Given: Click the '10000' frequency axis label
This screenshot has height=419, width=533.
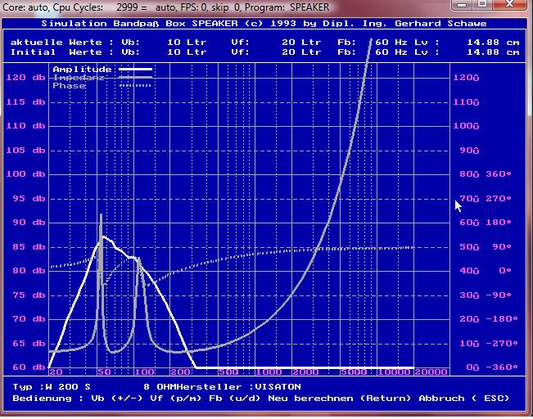Looking at the screenshot, I should pyautogui.click(x=395, y=372).
